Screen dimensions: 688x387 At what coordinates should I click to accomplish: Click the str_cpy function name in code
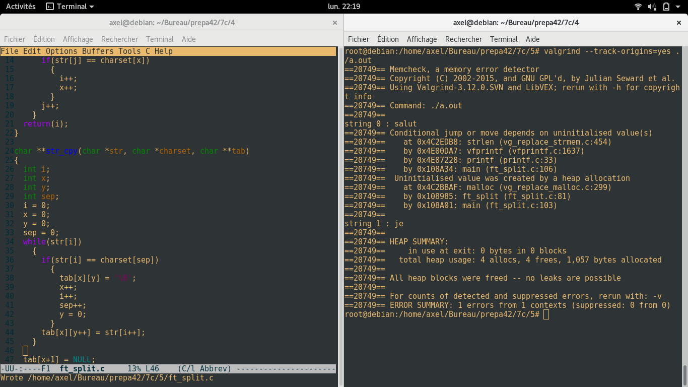(x=61, y=151)
